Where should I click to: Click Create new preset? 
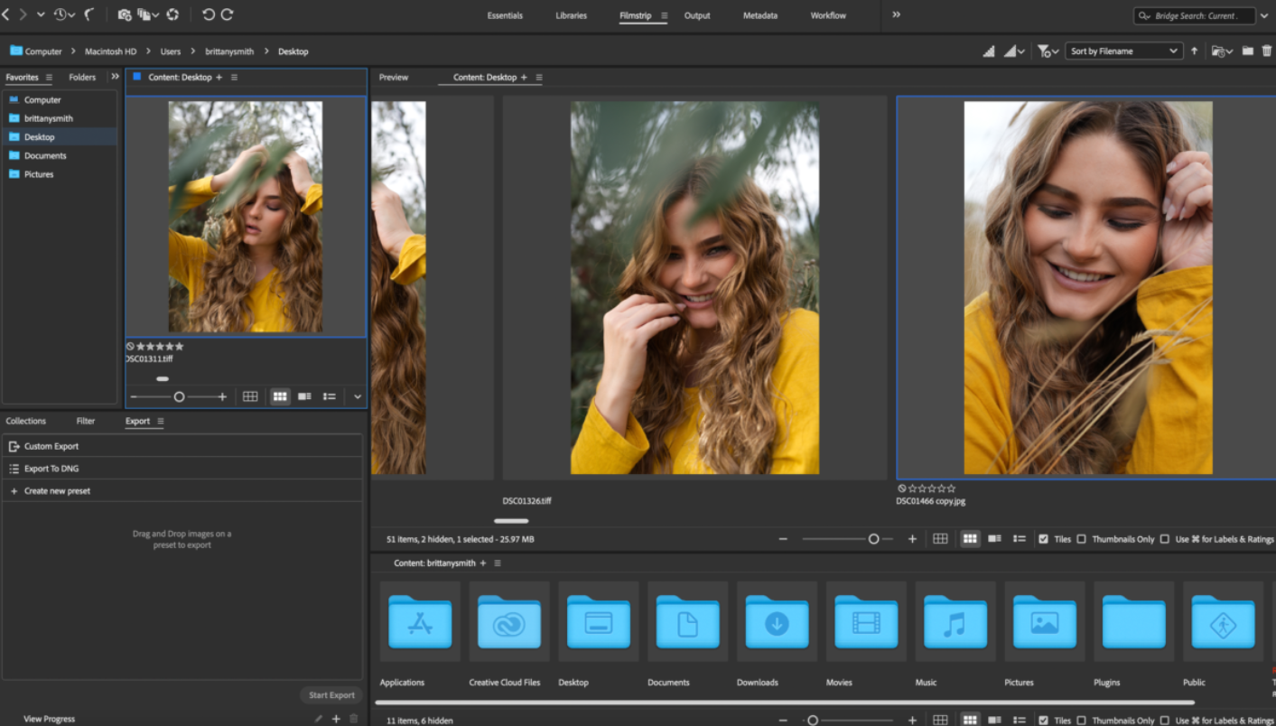point(182,491)
